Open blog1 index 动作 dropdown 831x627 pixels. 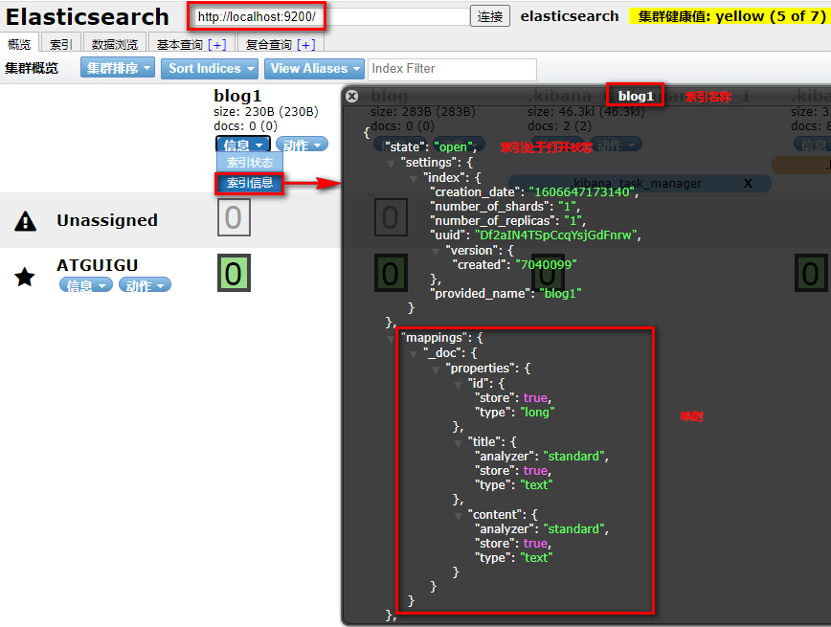[302, 145]
